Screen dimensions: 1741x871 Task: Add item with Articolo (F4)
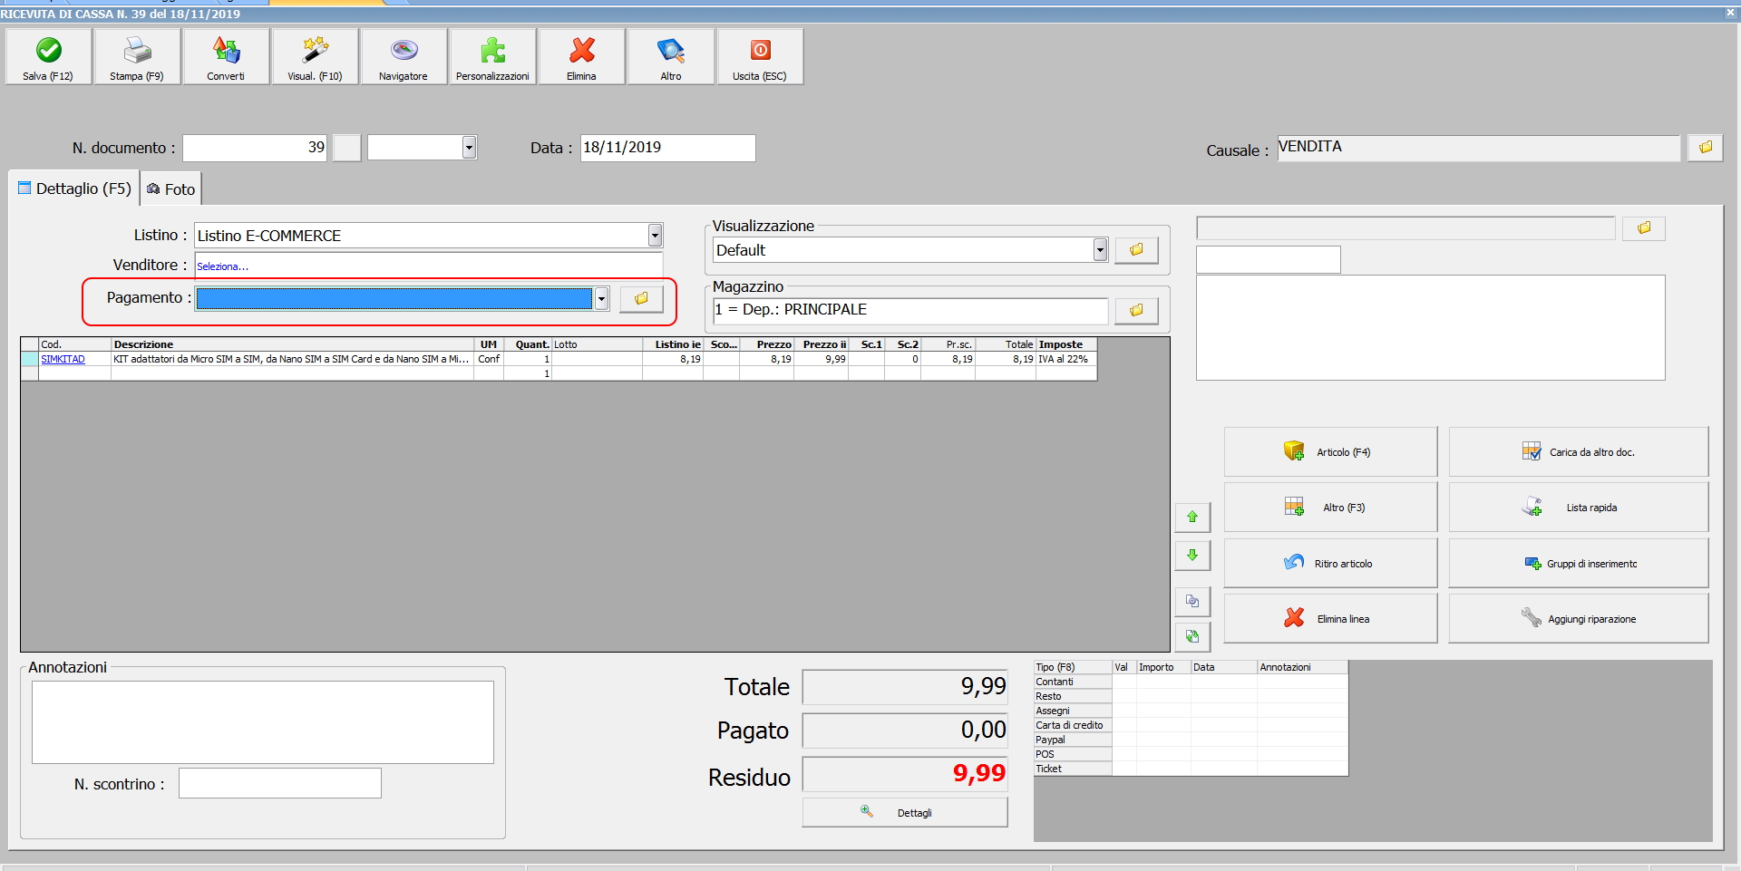click(1330, 451)
